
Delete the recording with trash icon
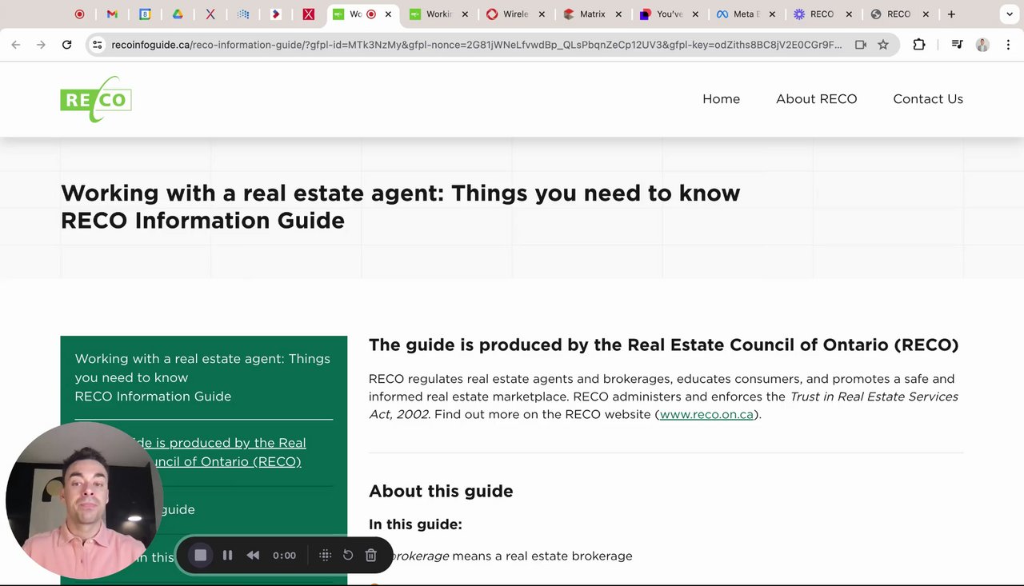[371, 555]
